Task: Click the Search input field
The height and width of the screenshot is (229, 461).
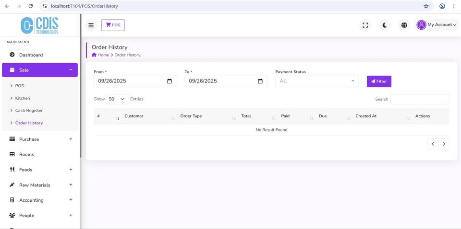Action: click(x=419, y=99)
